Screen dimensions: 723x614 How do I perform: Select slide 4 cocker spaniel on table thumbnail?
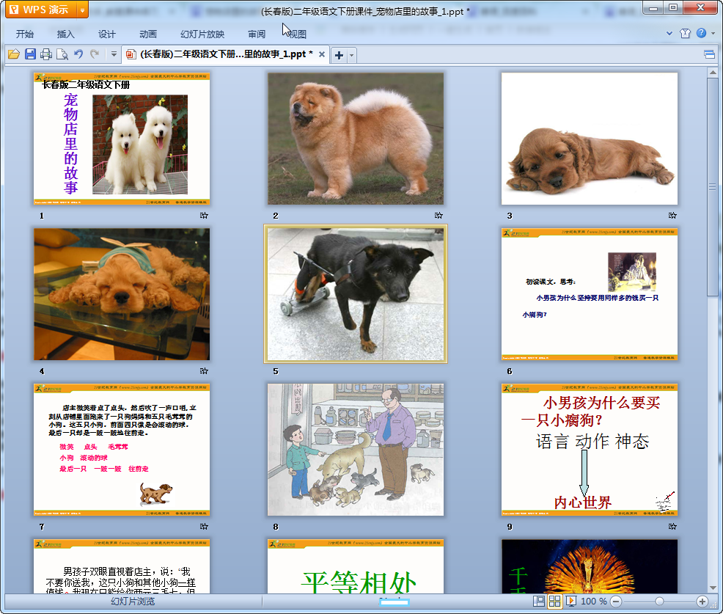(x=122, y=294)
